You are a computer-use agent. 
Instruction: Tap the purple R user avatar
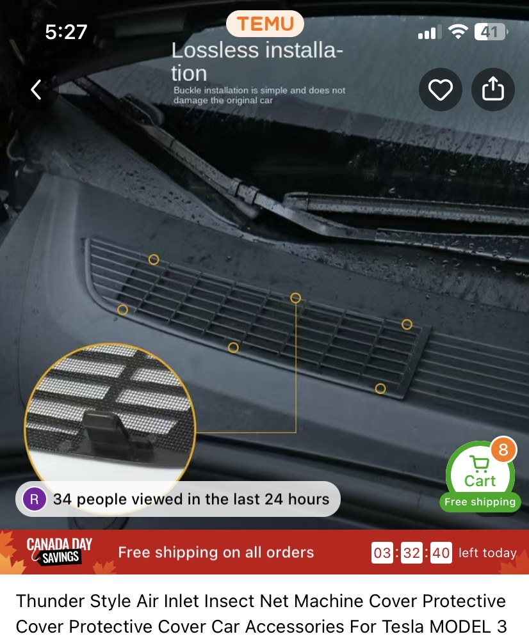pos(35,499)
